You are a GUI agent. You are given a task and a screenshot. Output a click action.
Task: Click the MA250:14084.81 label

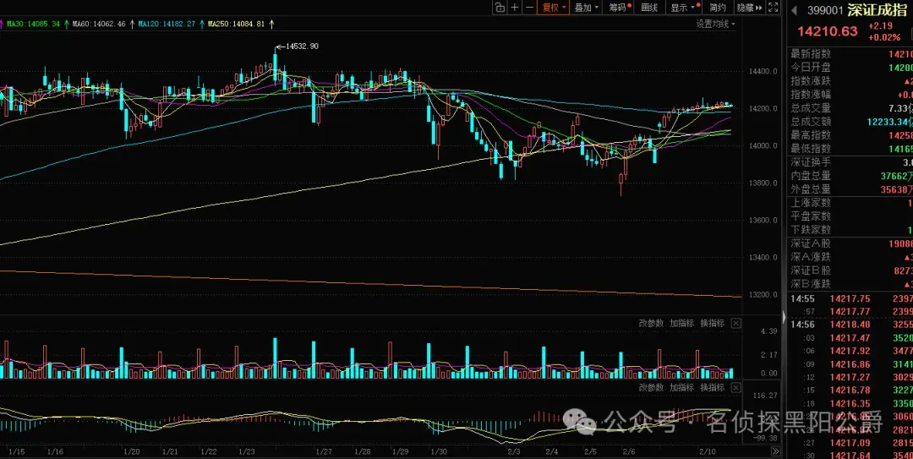(236, 24)
